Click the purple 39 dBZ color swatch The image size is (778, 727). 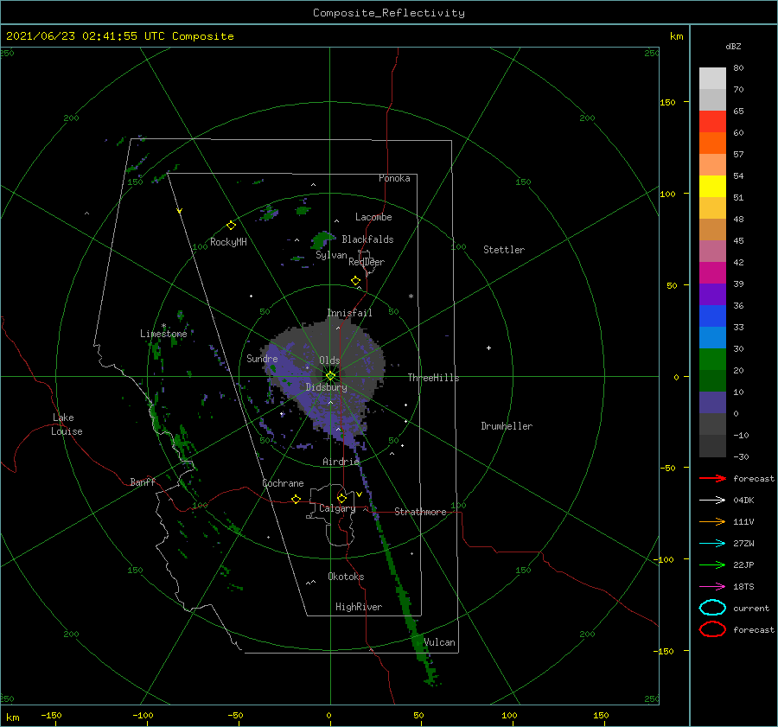point(712,294)
